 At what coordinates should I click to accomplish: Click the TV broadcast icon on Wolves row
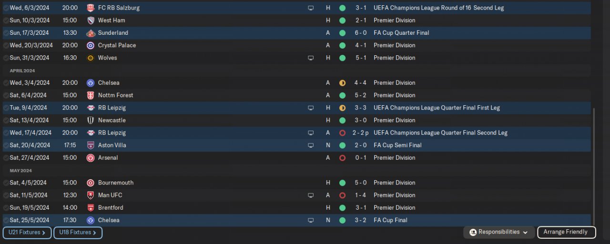(x=311, y=58)
